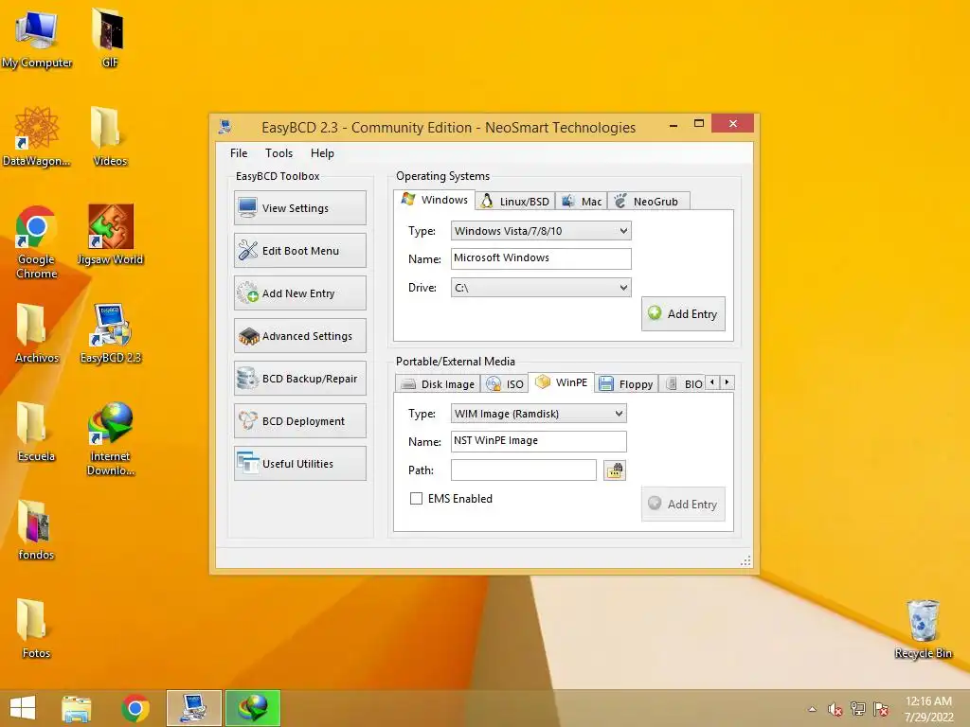This screenshot has width=970, height=727.
Task: Select the Fotos folder icon
Action: 37,629
